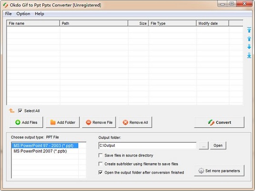Click the Output folder path field
Screen dimensions: 255x191
coord(147,145)
